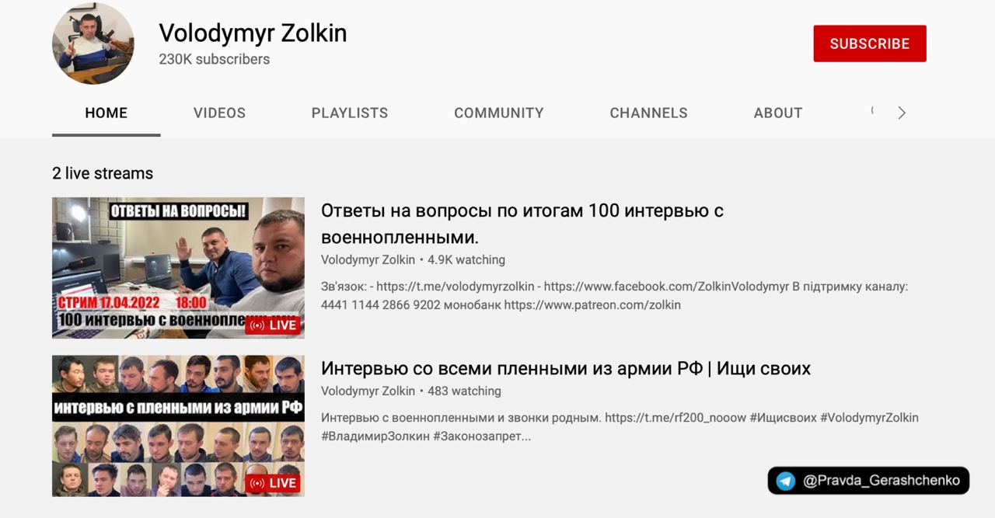Switch to the VIDEOS tab
The image size is (995, 518).
point(219,113)
